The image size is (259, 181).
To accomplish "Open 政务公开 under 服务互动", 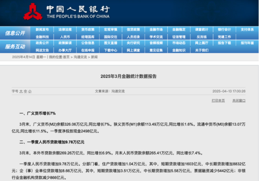I will [42, 43].
